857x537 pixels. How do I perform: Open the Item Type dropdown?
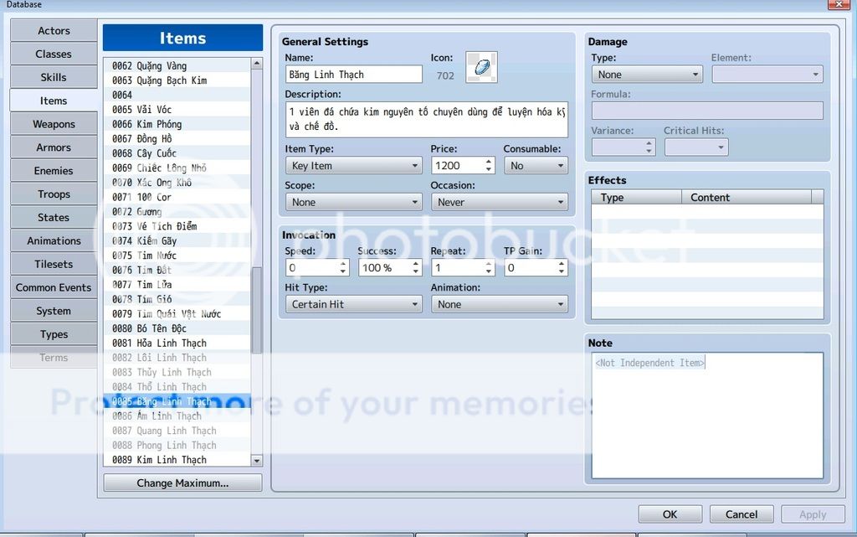pyautogui.click(x=352, y=165)
